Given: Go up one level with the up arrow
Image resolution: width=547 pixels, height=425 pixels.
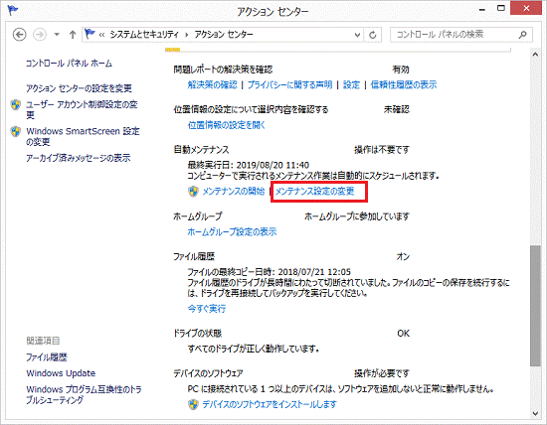Looking at the screenshot, I should (x=73, y=35).
